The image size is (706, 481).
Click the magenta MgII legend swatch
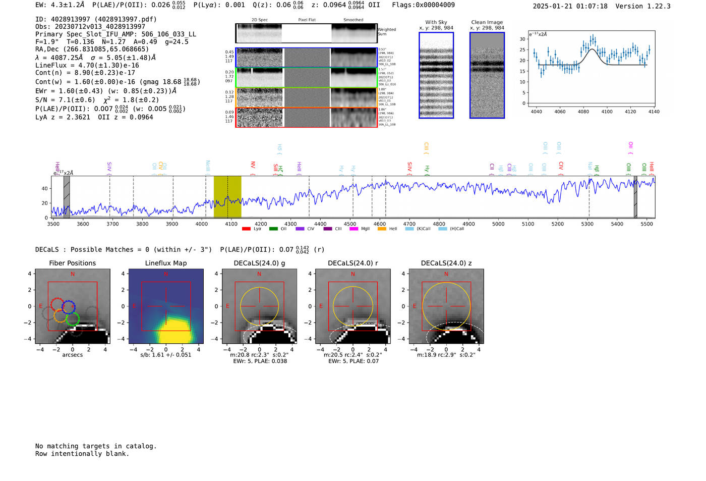pyautogui.click(x=354, y=229)
